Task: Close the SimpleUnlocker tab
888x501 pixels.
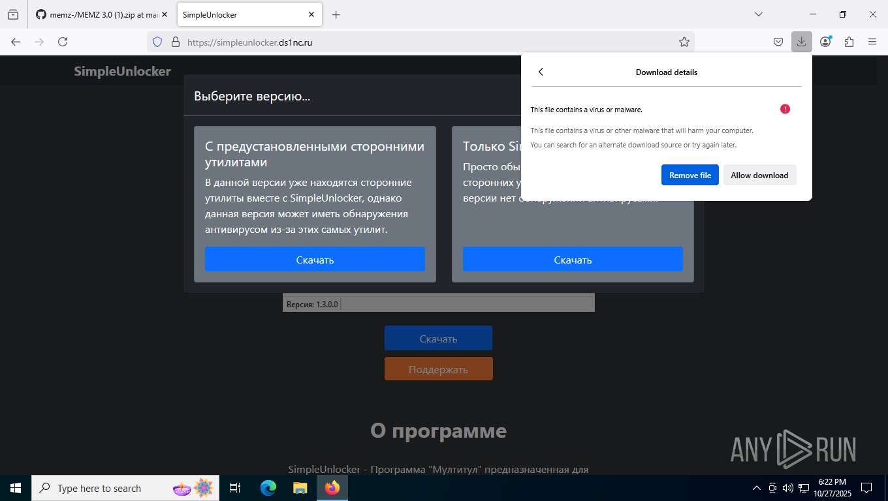Action: click(311, 14)
